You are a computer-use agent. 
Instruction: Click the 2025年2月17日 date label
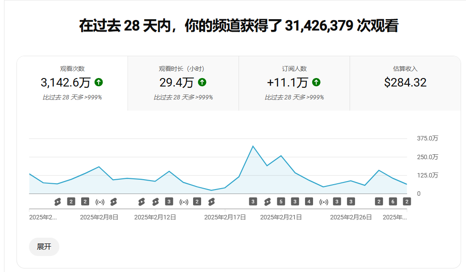pos(225,217)
